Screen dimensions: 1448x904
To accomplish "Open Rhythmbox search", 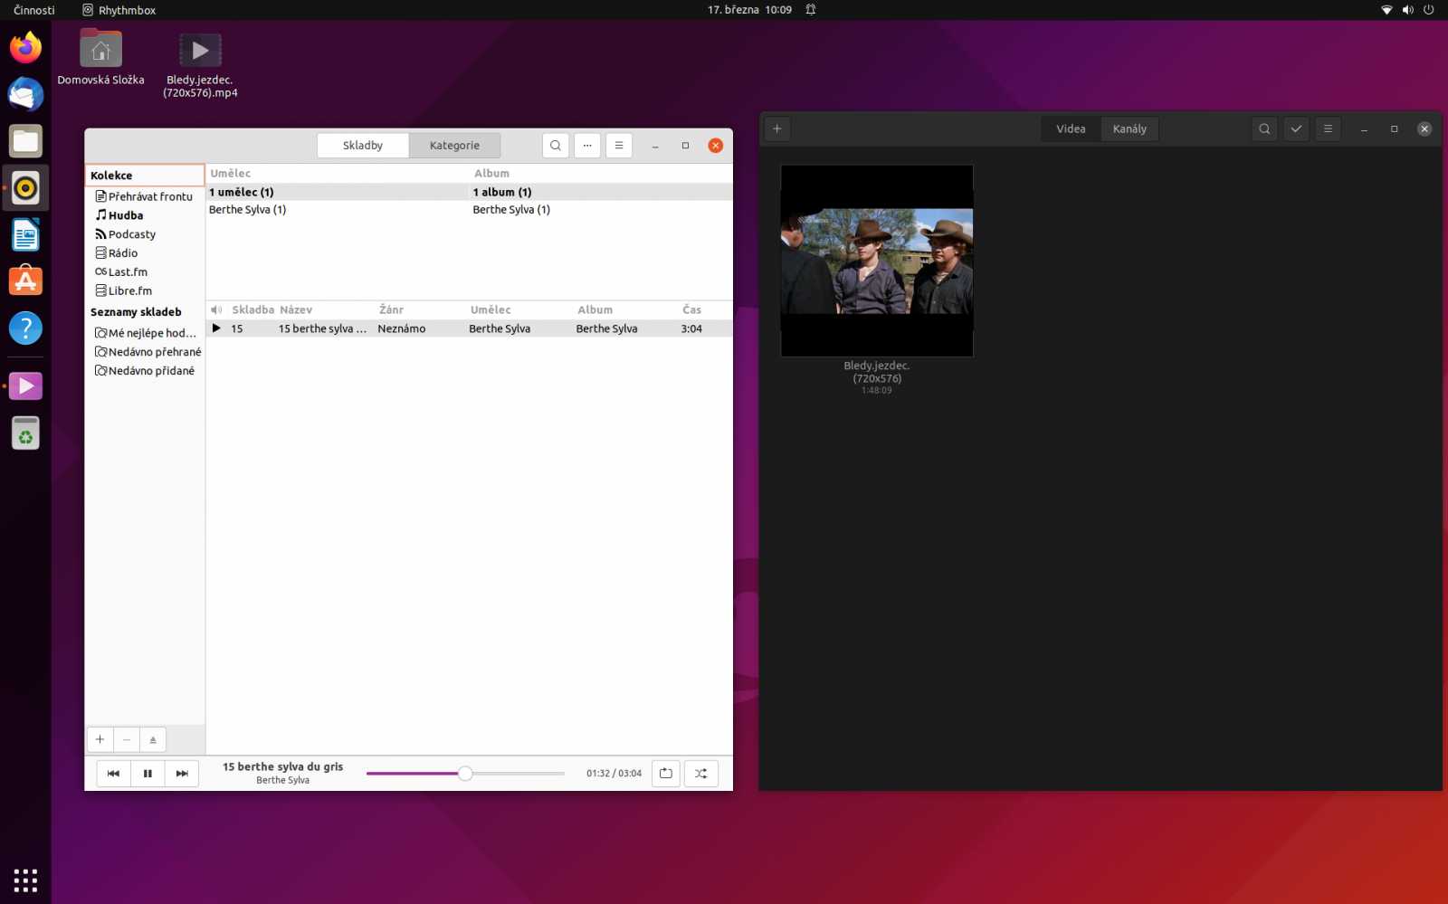I will point(556,146).
